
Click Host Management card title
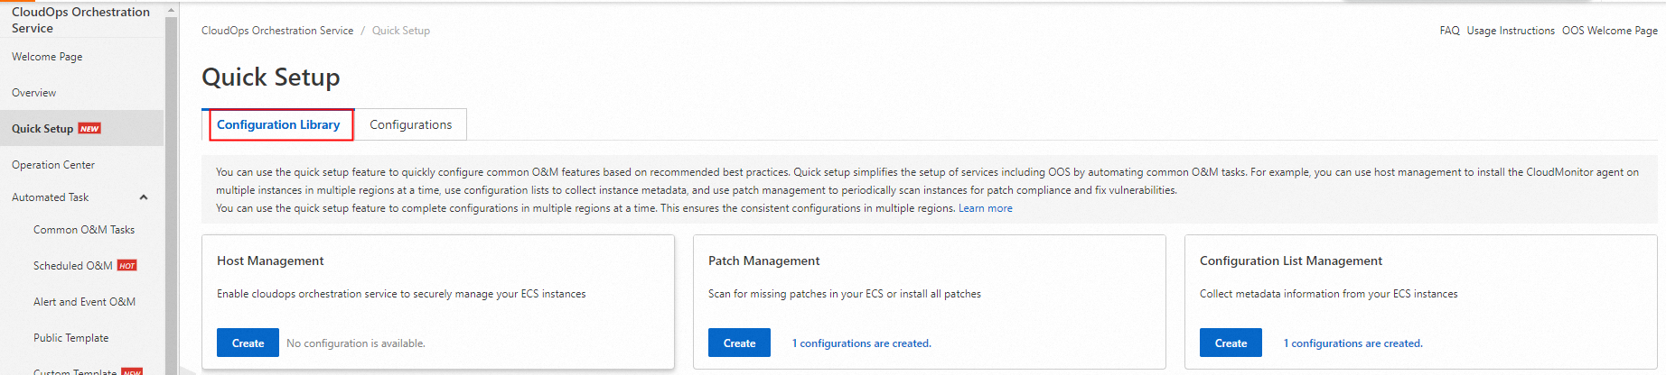click(270, 261)
